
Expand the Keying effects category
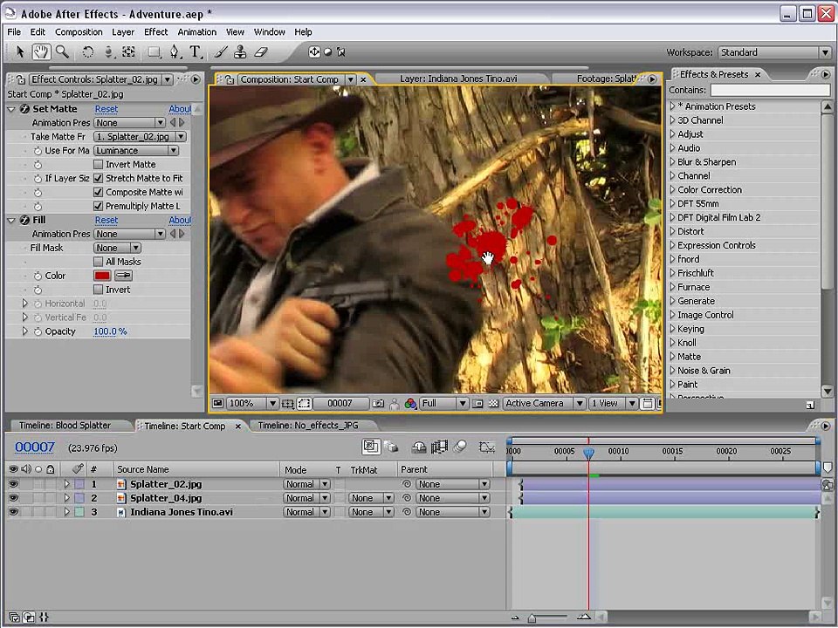[673, 329]
